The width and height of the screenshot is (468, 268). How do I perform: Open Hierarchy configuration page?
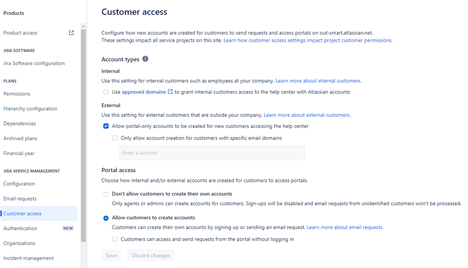pyautogui.click(x=30, y=109)
